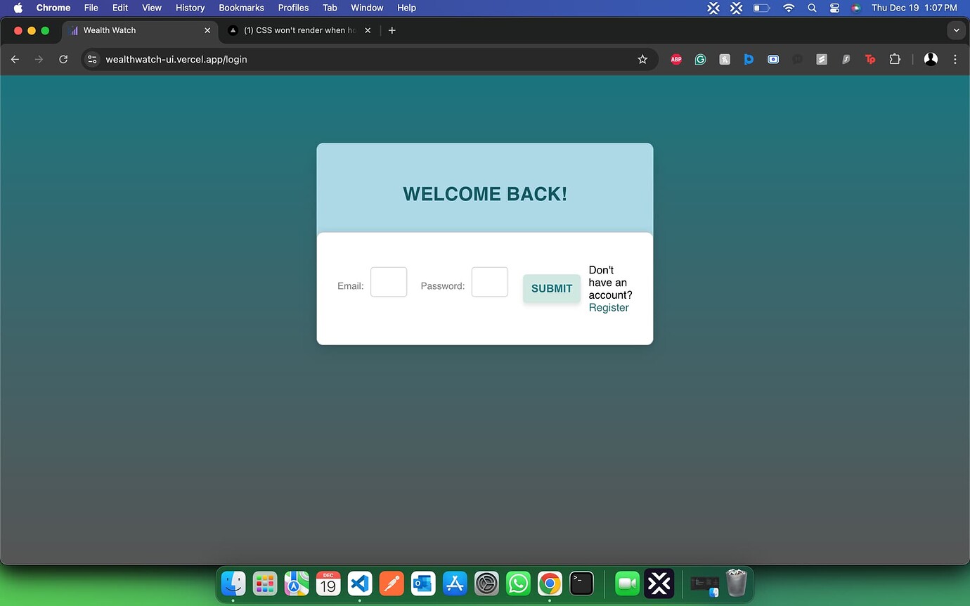Click inside the Password field
Image resolution: width=970 pixels, height=606 pixels.
(x=489, y=282)
